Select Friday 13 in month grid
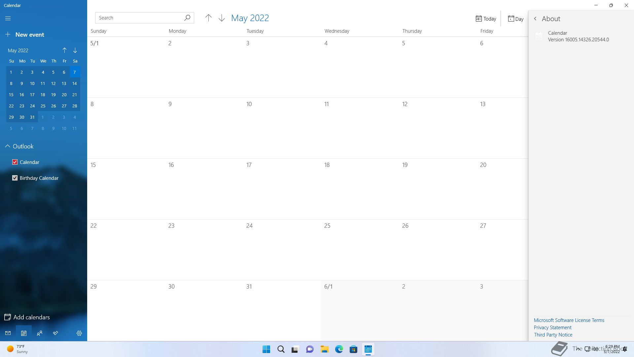Image resolution: width=634 pixels, height=357 pixels. 502,128
